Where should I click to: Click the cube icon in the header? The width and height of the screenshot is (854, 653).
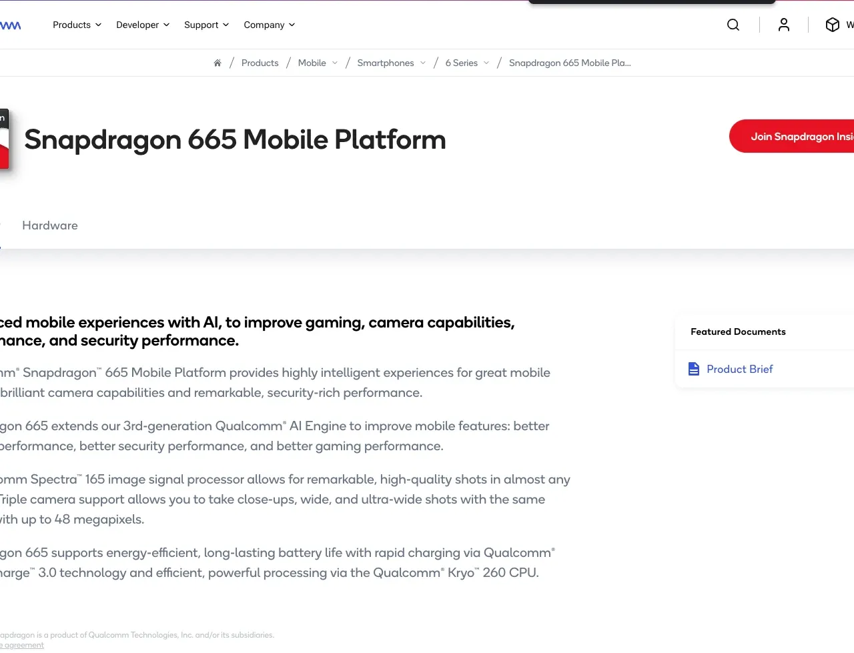832,25
